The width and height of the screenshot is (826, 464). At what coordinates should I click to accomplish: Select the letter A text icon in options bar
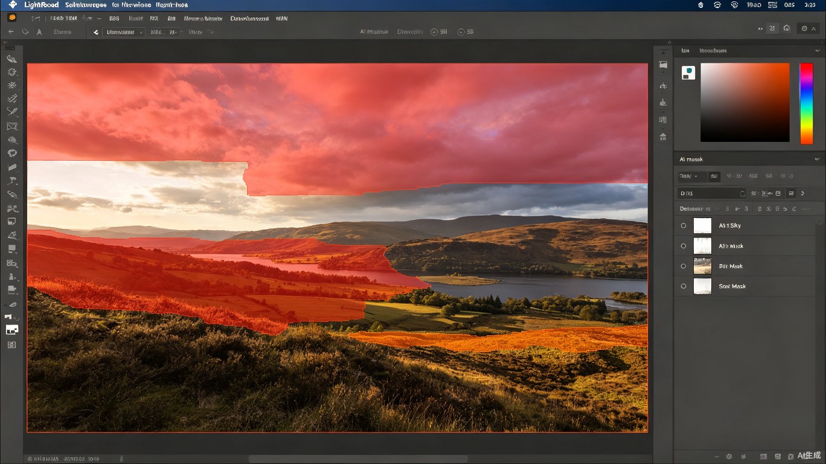[39, 32]
